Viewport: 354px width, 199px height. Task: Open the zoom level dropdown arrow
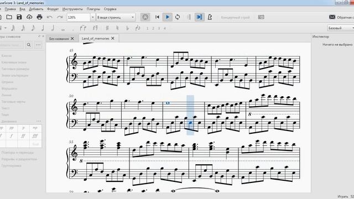click(92, 17)
